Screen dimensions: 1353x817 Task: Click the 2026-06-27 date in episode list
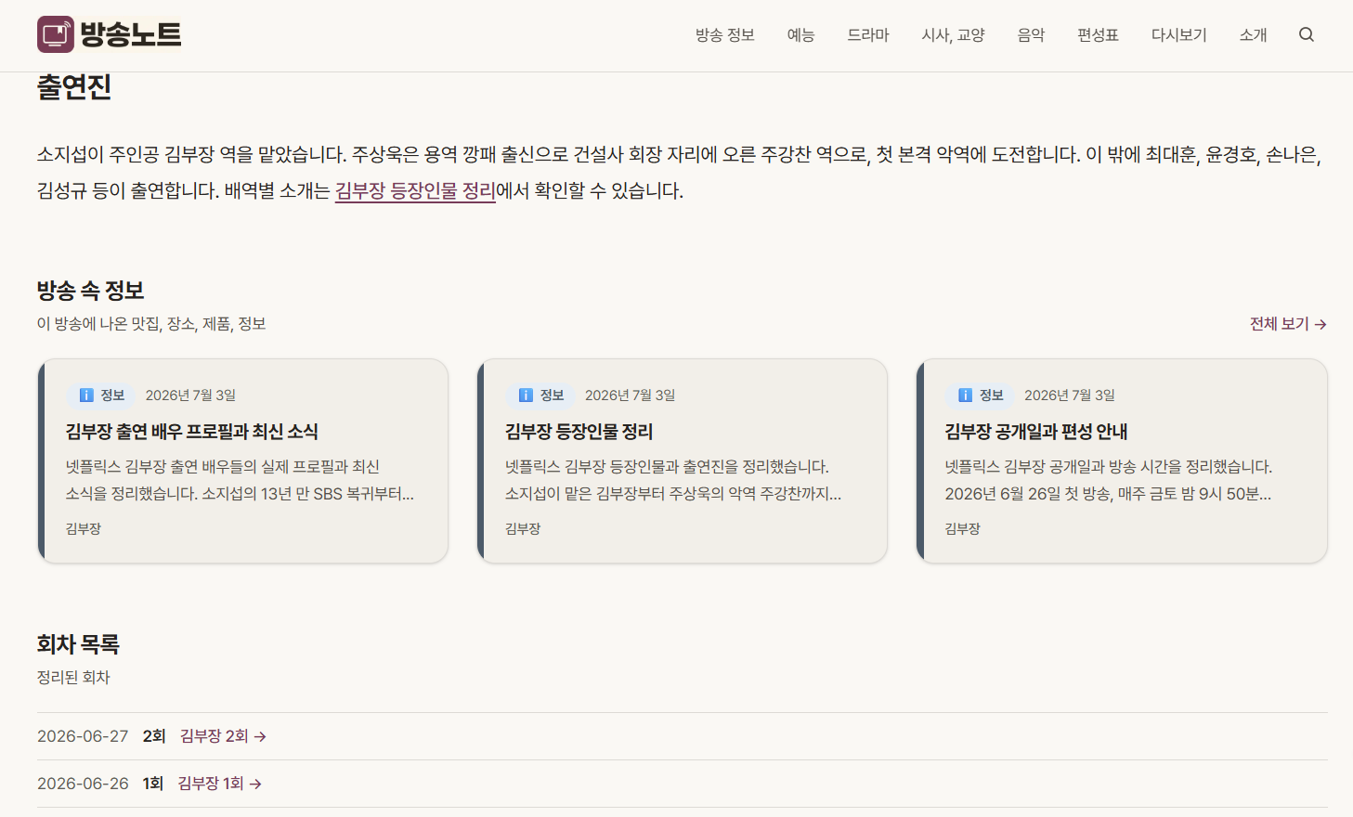[x=83, y=736]
